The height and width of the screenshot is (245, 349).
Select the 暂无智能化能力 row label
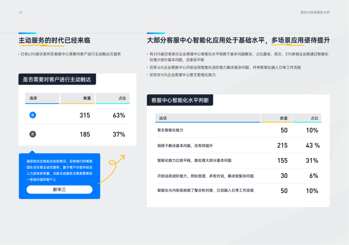[170, 130]
